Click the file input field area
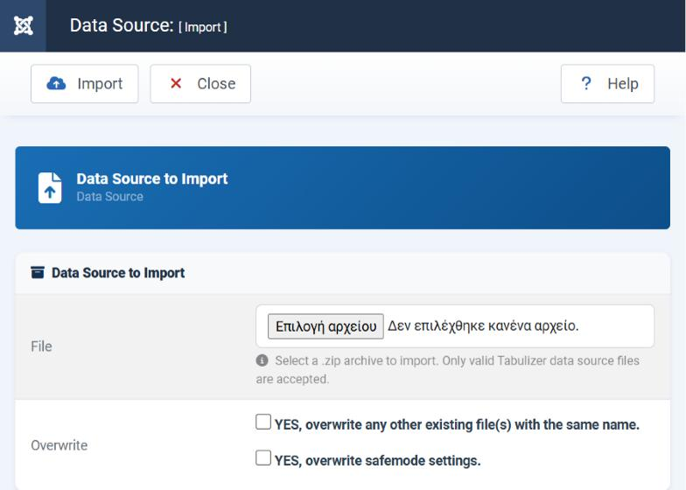This screenshot has height=490, width=686. 455,326
